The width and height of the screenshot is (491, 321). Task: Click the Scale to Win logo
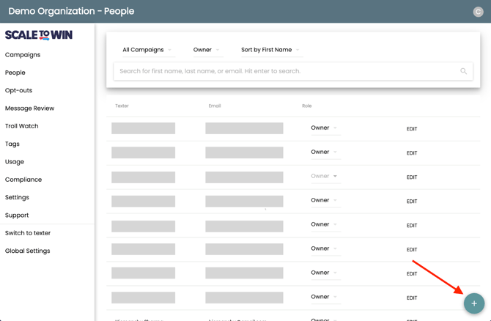39,35
